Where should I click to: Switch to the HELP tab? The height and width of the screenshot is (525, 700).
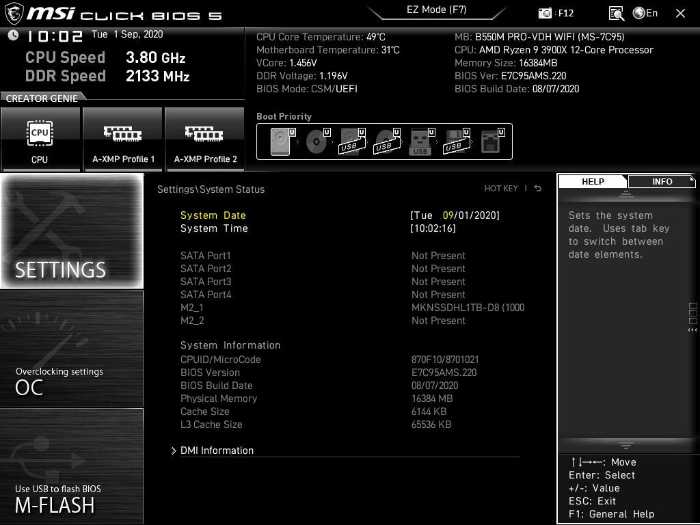(x=593, y=182)
